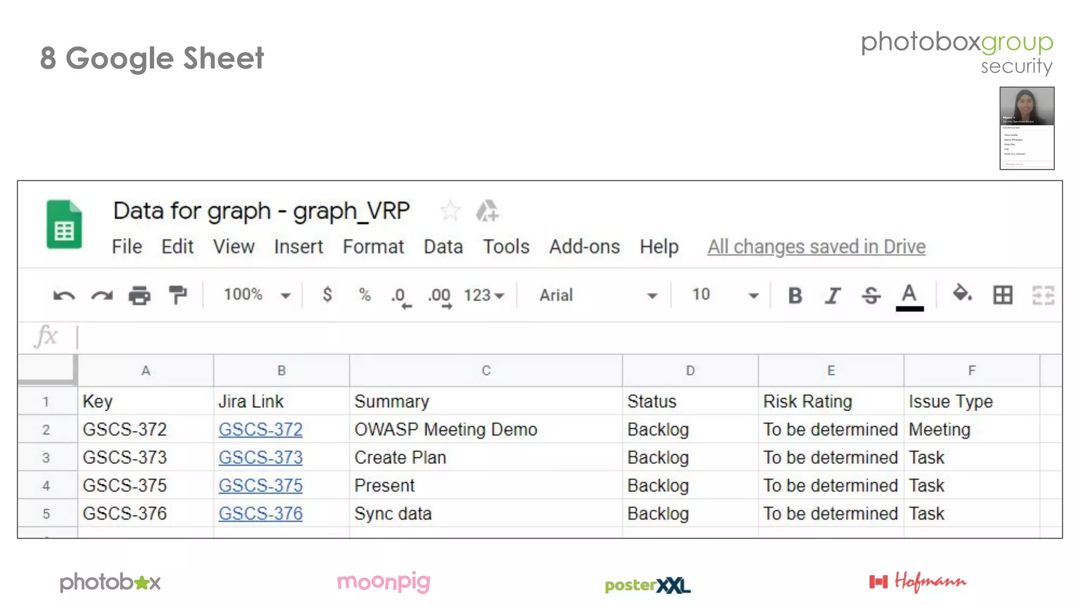Image resolution: width=1080 pixels, height=607 pixels.
Task: Click the Add to Drive icon
Action: click(487, 211)
